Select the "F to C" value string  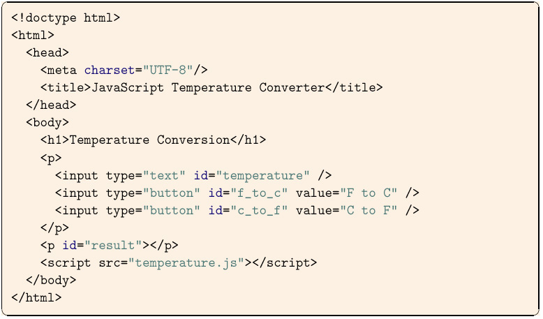coord(369,193)
